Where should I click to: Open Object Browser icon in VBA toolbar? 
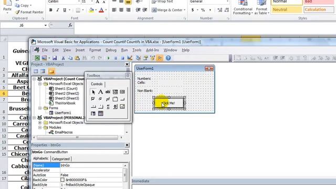(x=153, y=58)
